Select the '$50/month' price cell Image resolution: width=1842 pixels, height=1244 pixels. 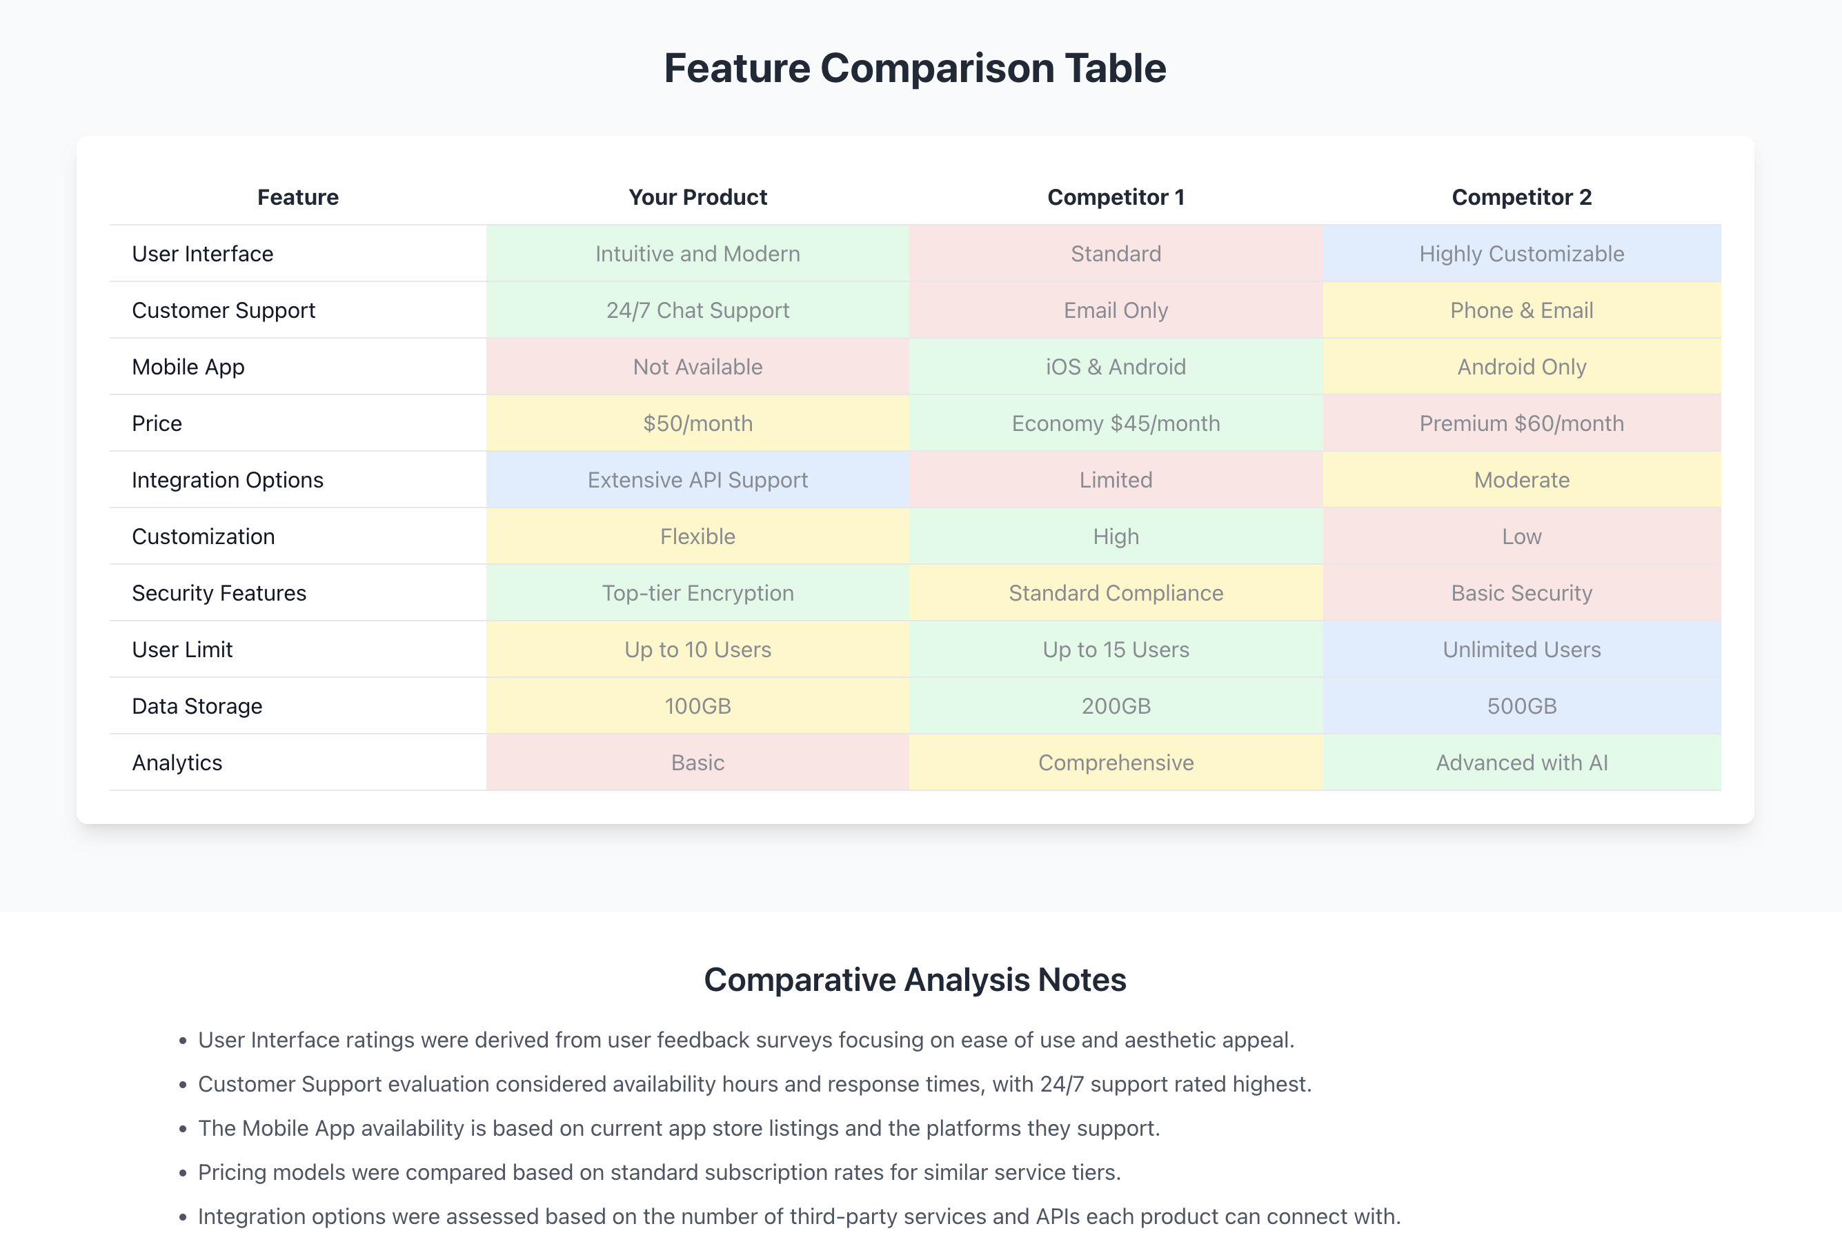(697, 423)
